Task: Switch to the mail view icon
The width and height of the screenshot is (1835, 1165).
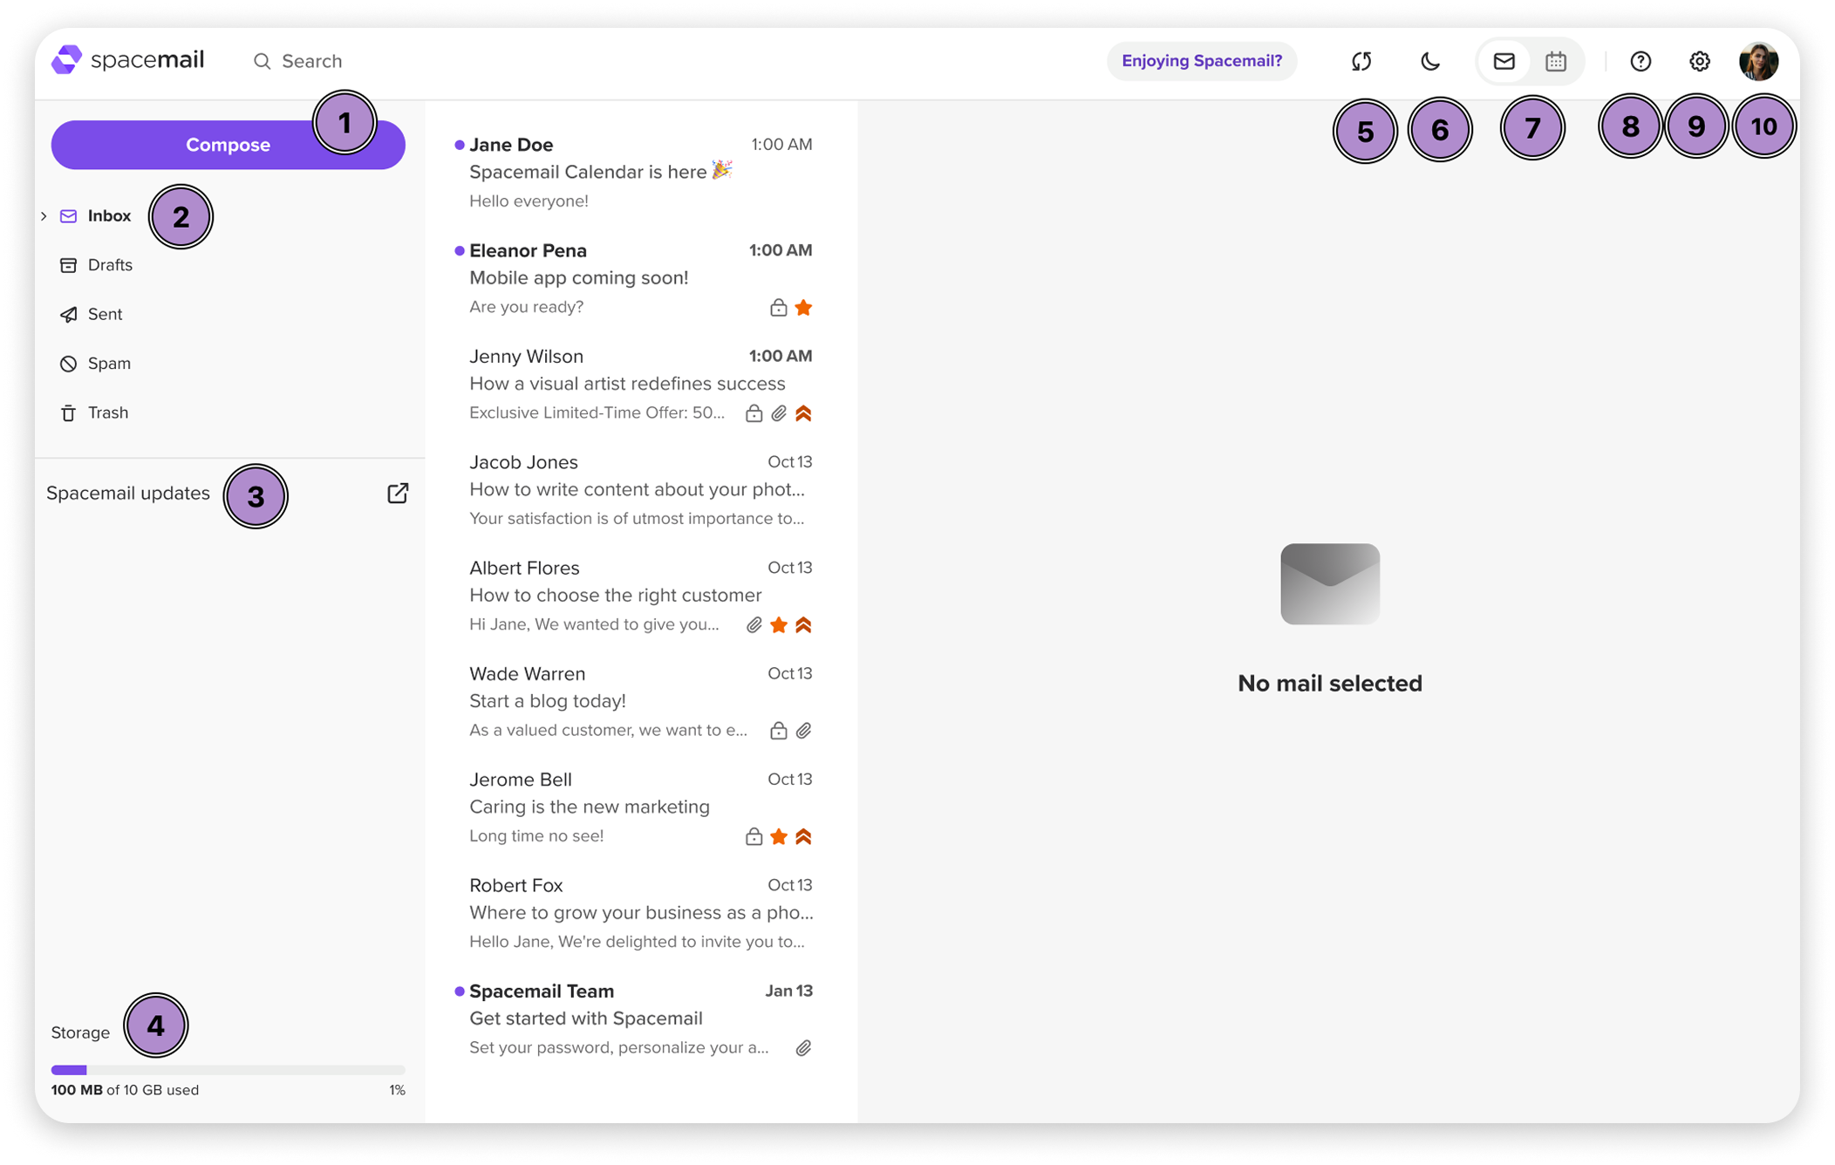Action: click(1504, 61)
